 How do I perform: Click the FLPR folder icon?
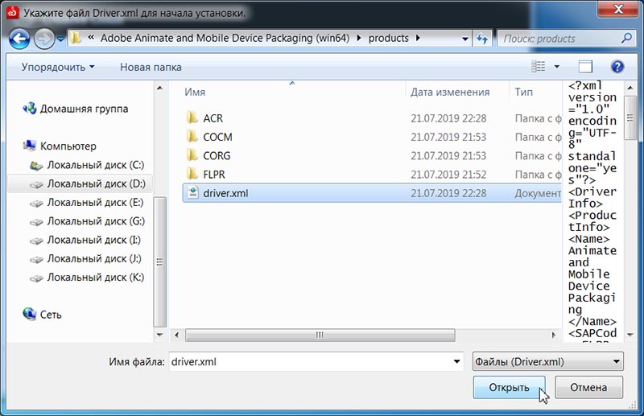(x=192, y=174)
